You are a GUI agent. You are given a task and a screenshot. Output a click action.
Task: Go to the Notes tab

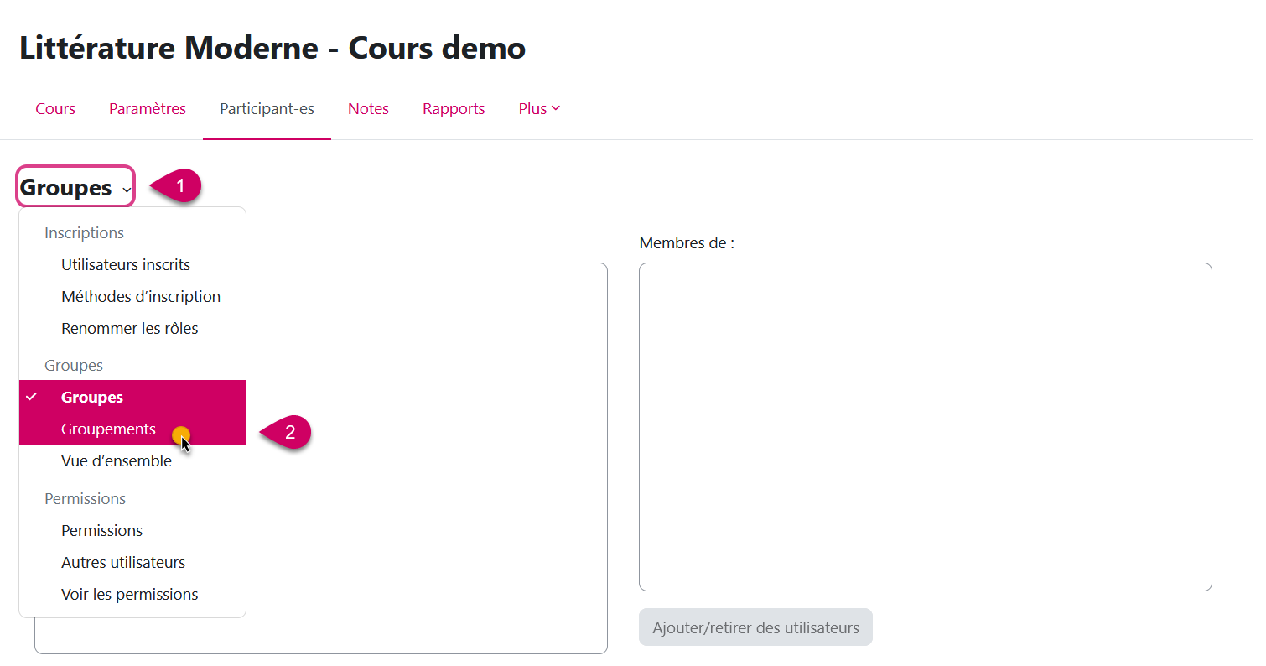pyautogui.click(x=368, y=109)
